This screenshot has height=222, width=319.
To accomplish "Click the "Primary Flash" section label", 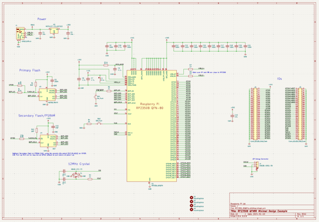I will (x=30, y=70).
